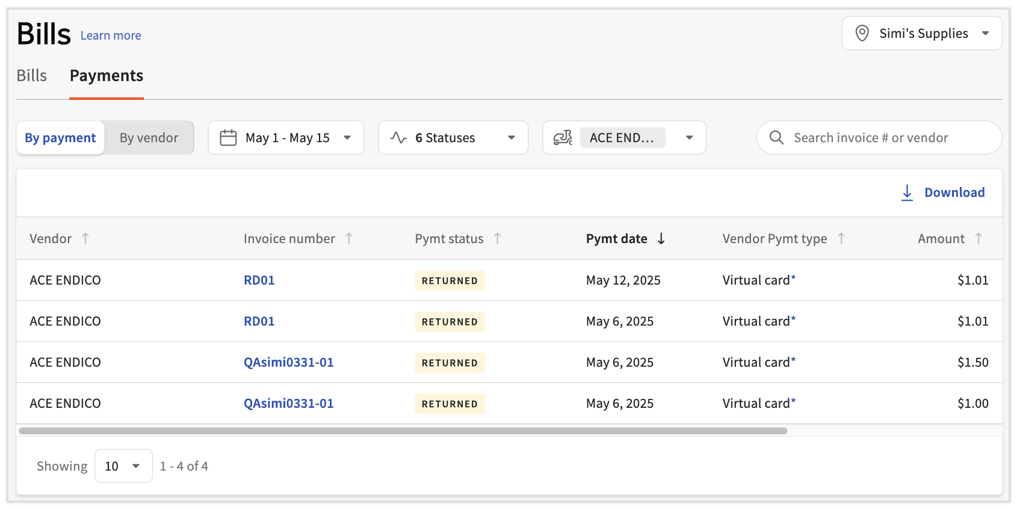Viewport: 1017px width, 509px height.
Task: Click the download arrow icon
Action: tap(907, 193)
